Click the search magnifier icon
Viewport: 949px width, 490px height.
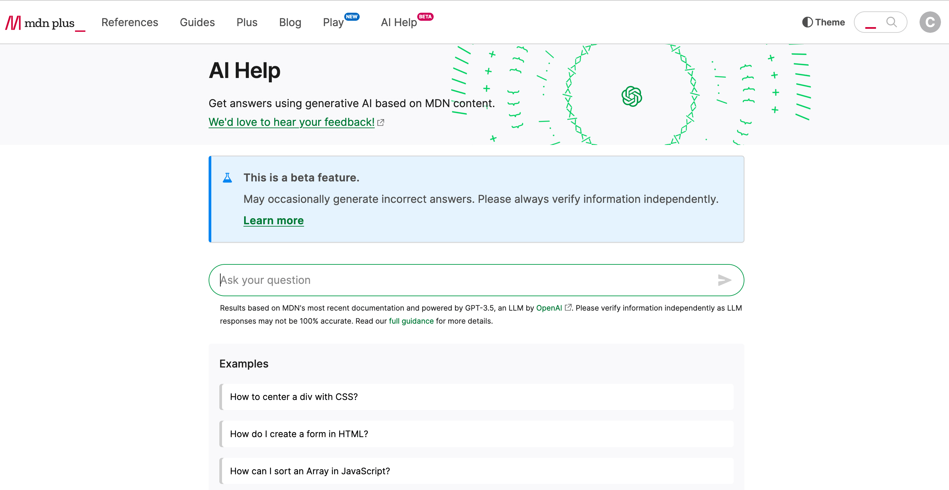pos(892,22)
